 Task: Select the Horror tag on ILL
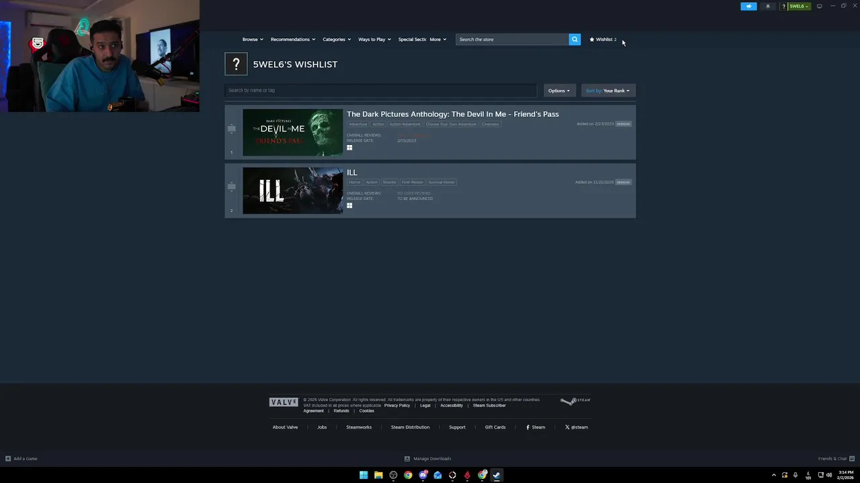point(355,182)
